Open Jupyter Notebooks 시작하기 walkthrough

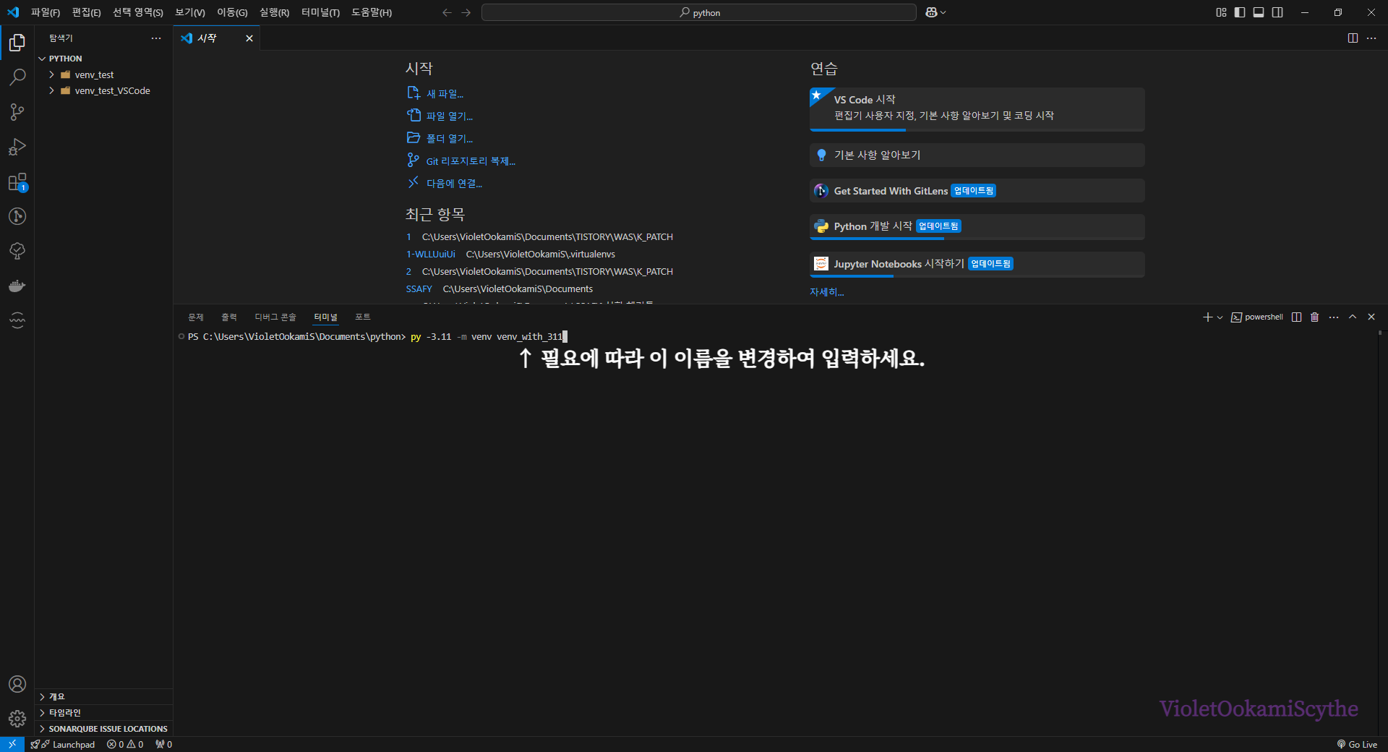coord(977,265)
